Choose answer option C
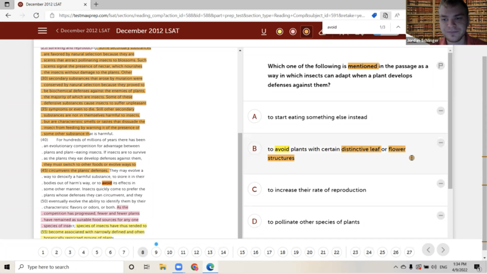This screenshot has width=487, height=274. [x=254, y=190]
